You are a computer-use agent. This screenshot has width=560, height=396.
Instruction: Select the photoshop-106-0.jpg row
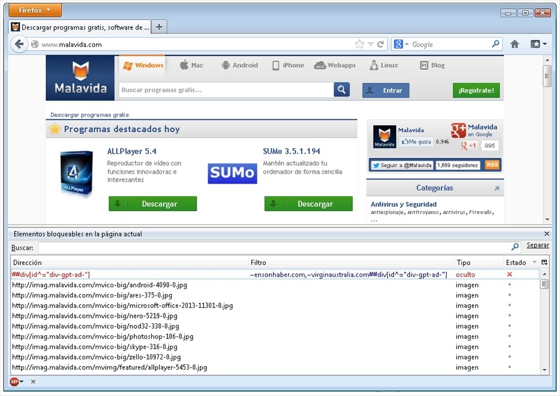coord(275,336)
